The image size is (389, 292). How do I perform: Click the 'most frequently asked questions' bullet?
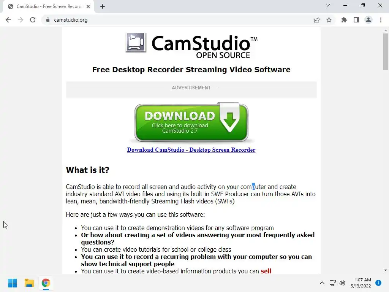click(x=198, y=238)
